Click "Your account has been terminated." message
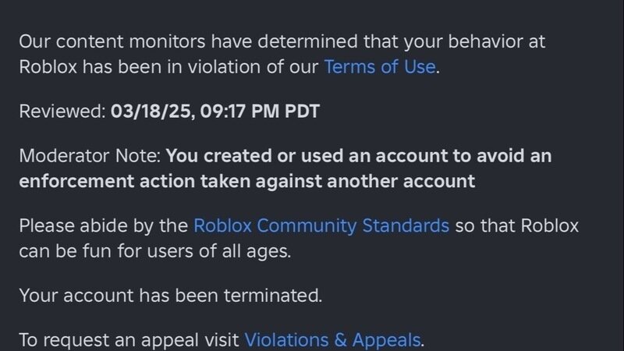 coord(170,296)
